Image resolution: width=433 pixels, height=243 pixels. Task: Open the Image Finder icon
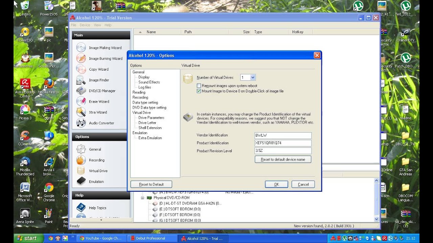81,80
